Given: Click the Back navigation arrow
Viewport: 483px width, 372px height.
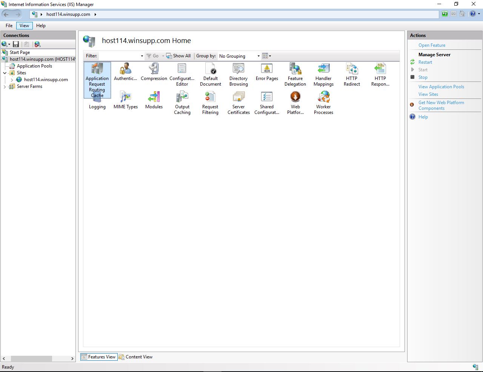Looking at the screenshot, I should (6, 14).
